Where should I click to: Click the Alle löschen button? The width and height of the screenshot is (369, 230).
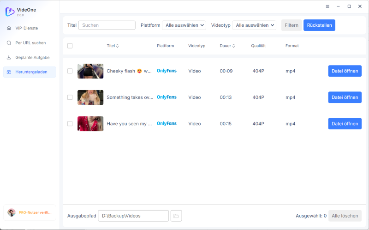[345, 216]
